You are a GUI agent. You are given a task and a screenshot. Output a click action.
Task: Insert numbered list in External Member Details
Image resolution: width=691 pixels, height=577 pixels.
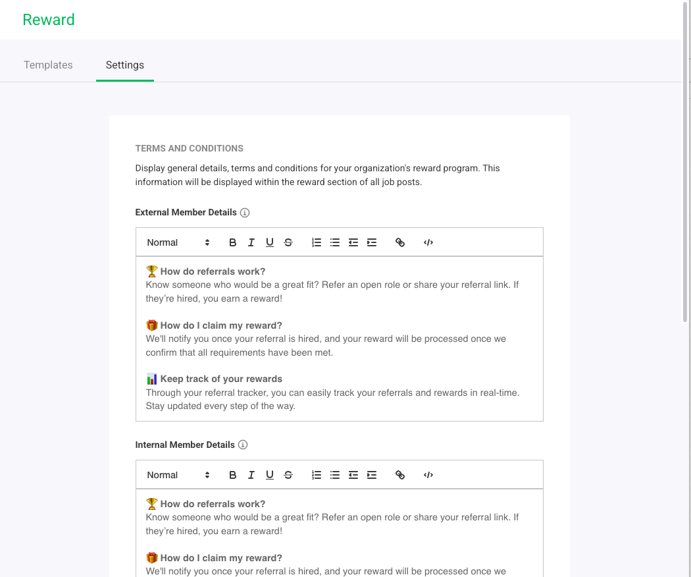pyautogui.click(x=317, y=242)
